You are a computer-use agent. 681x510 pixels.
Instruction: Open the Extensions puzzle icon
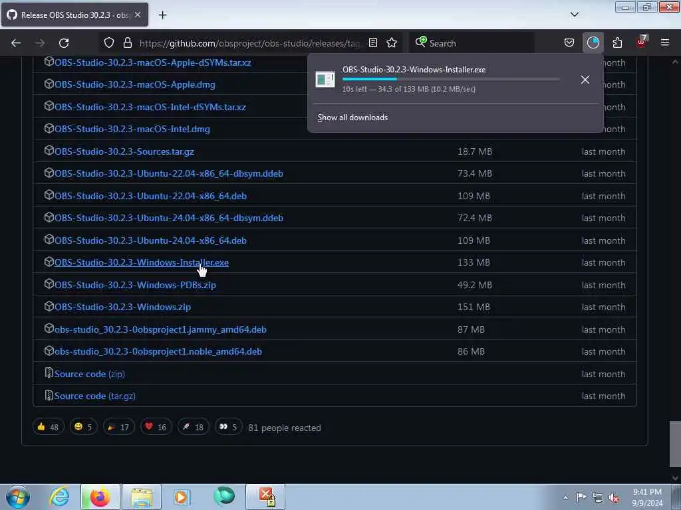coord(617,42)
